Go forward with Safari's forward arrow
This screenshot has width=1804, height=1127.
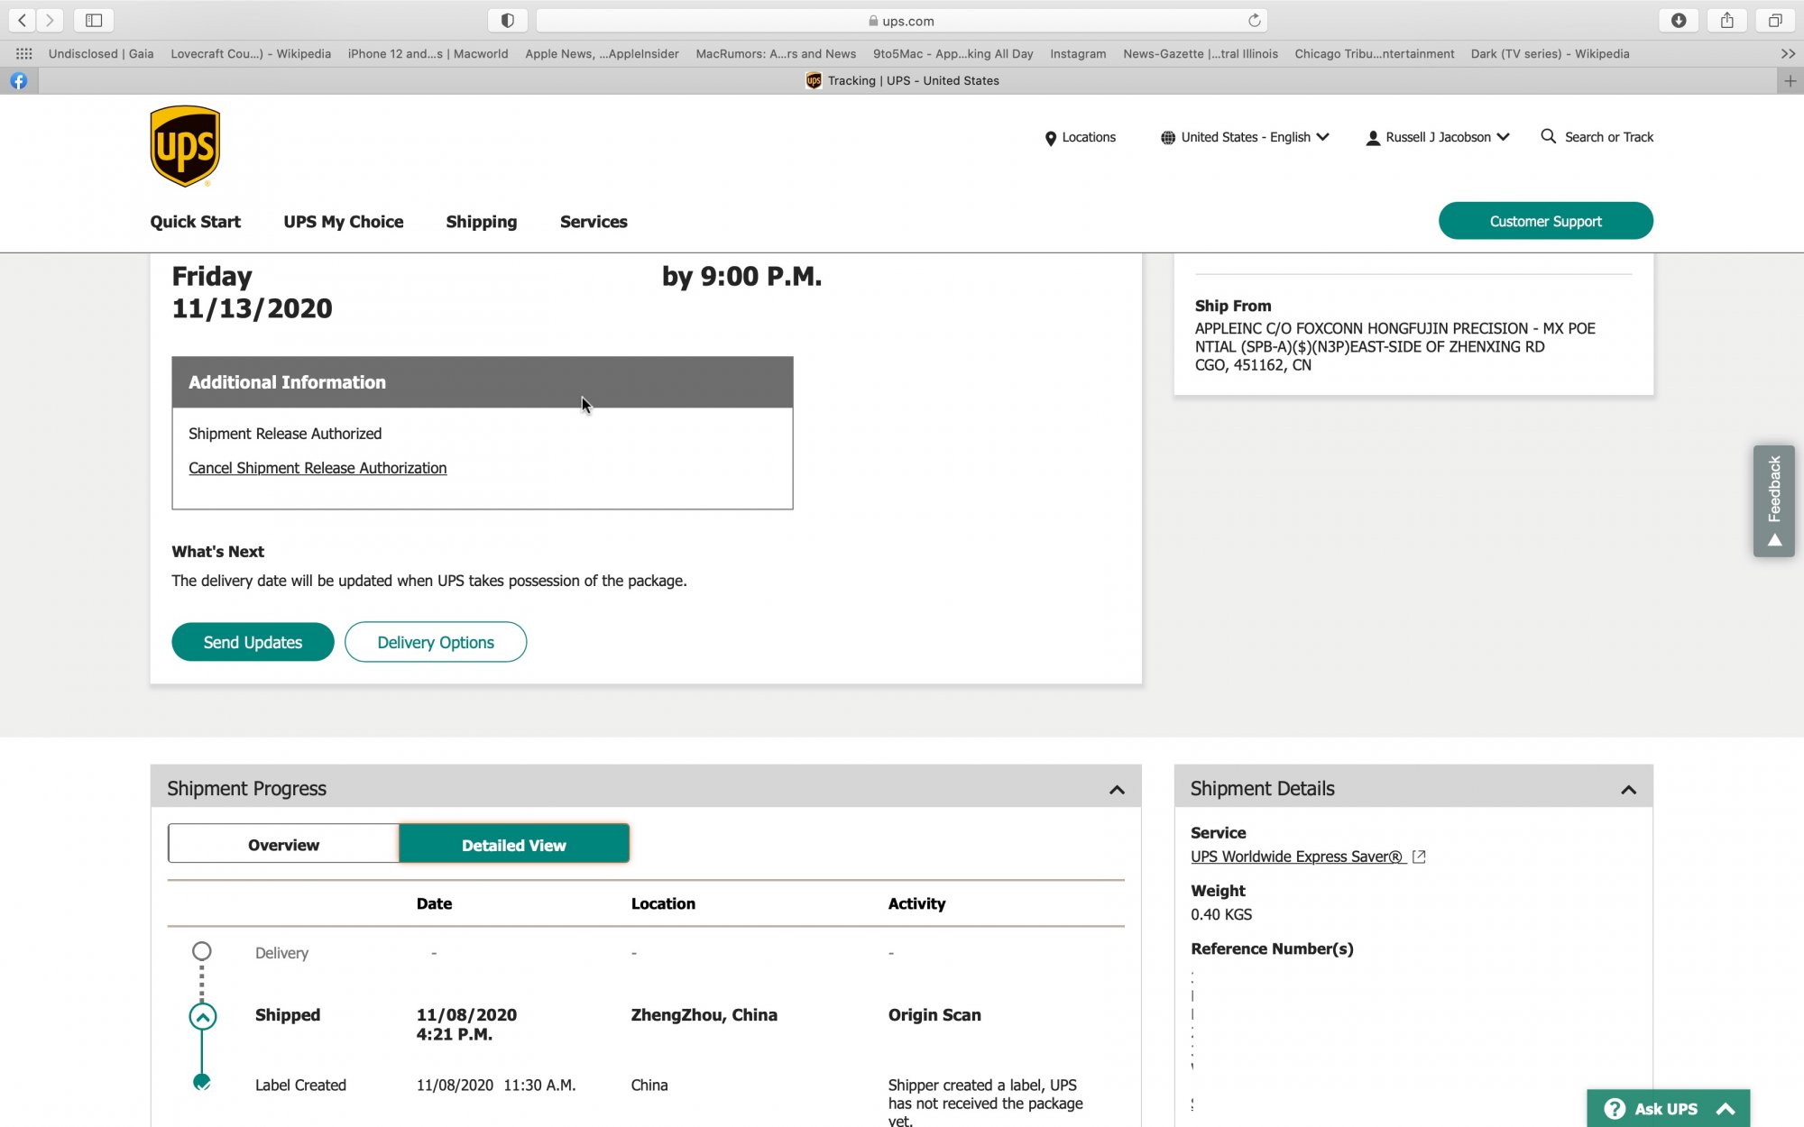click(x=50, y=20)
